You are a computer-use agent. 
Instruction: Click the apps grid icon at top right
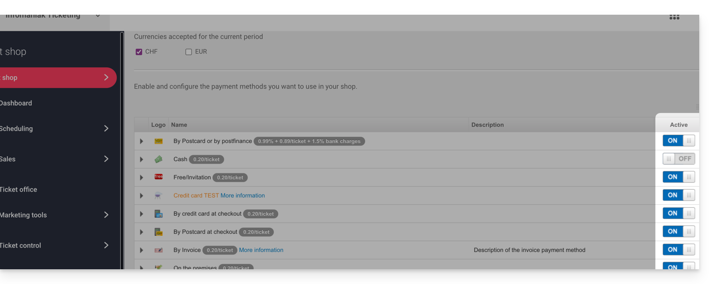click(674, 17)
